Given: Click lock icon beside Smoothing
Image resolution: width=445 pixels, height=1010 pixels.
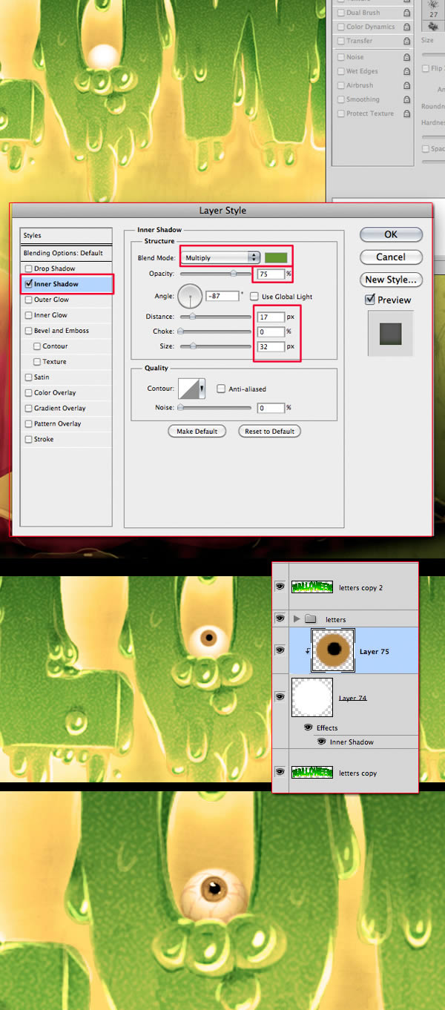Looking at the screenshot, I should 407,99.
